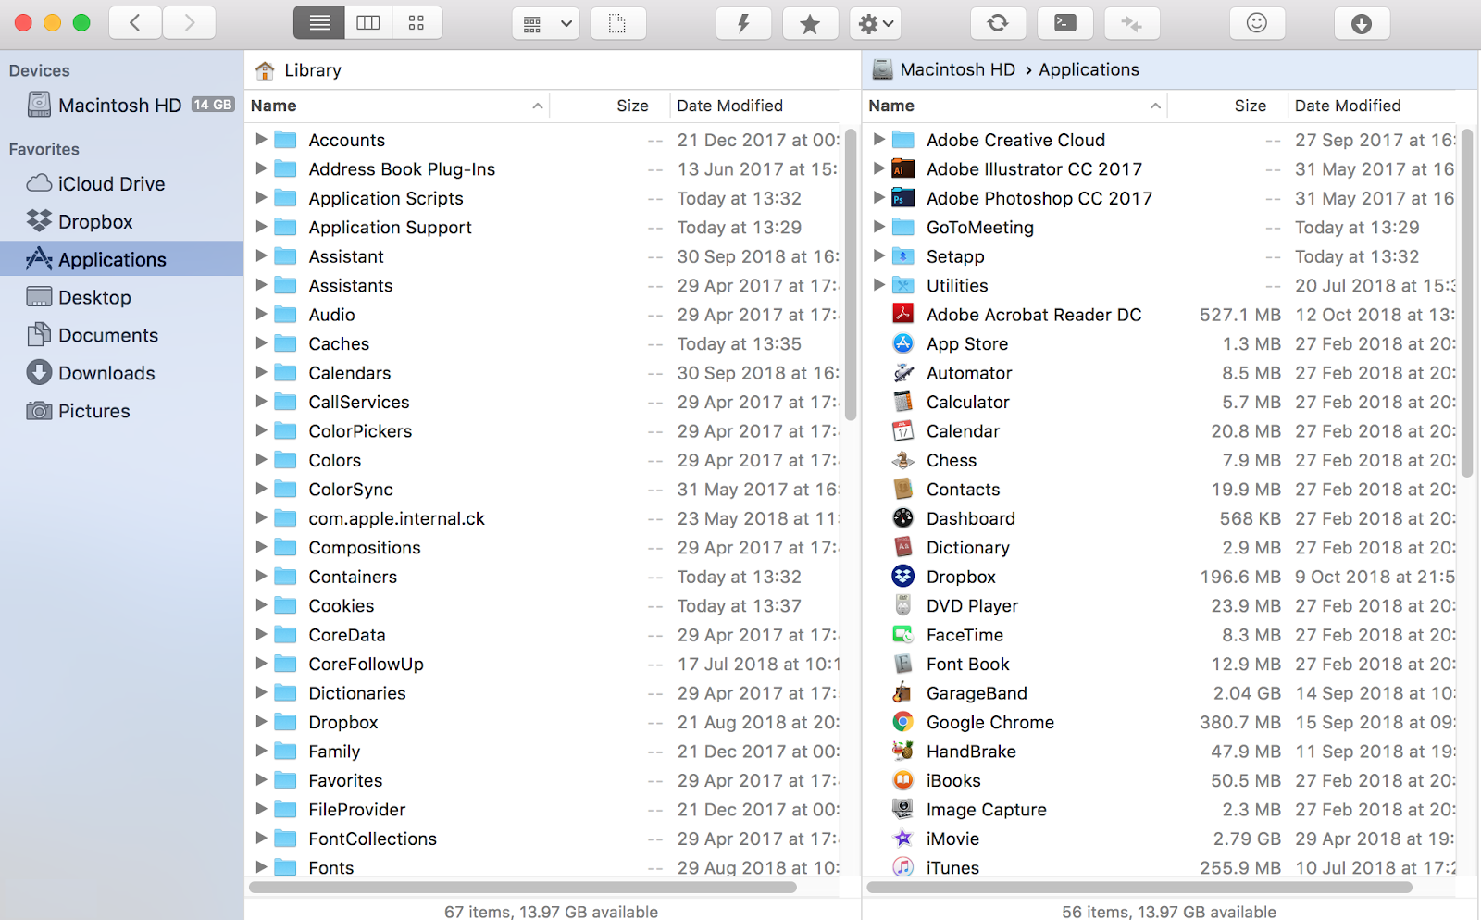Sort left pane by Date Modified column
1481x920 pixels.
click(756, 106)
